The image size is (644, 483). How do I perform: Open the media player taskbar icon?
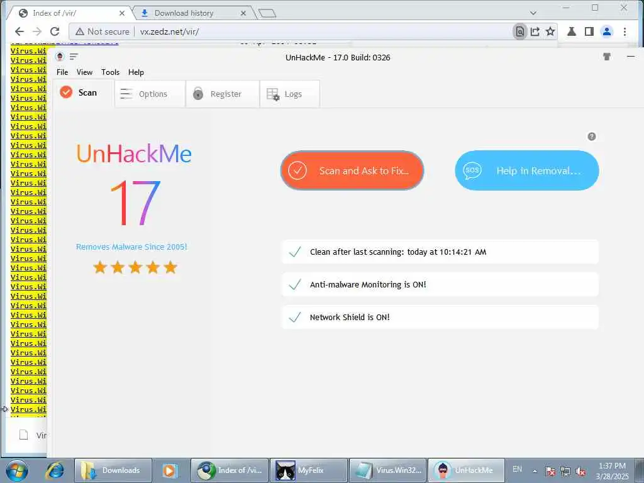tap(169, 470)
